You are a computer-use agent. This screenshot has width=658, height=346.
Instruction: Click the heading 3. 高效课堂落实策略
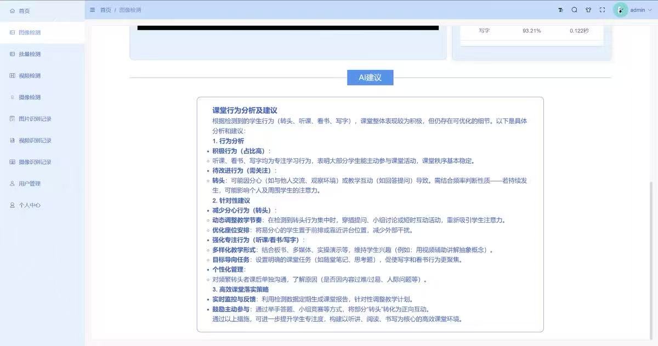click(241, 289)
